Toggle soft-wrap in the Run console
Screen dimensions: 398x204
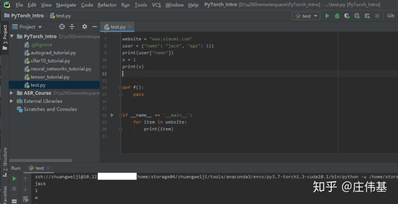pyautogui.click(x=25, y=199)
